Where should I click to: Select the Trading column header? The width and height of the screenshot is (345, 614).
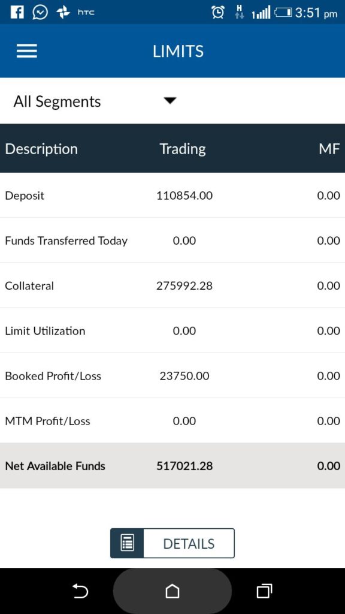[x=183, y=149]
